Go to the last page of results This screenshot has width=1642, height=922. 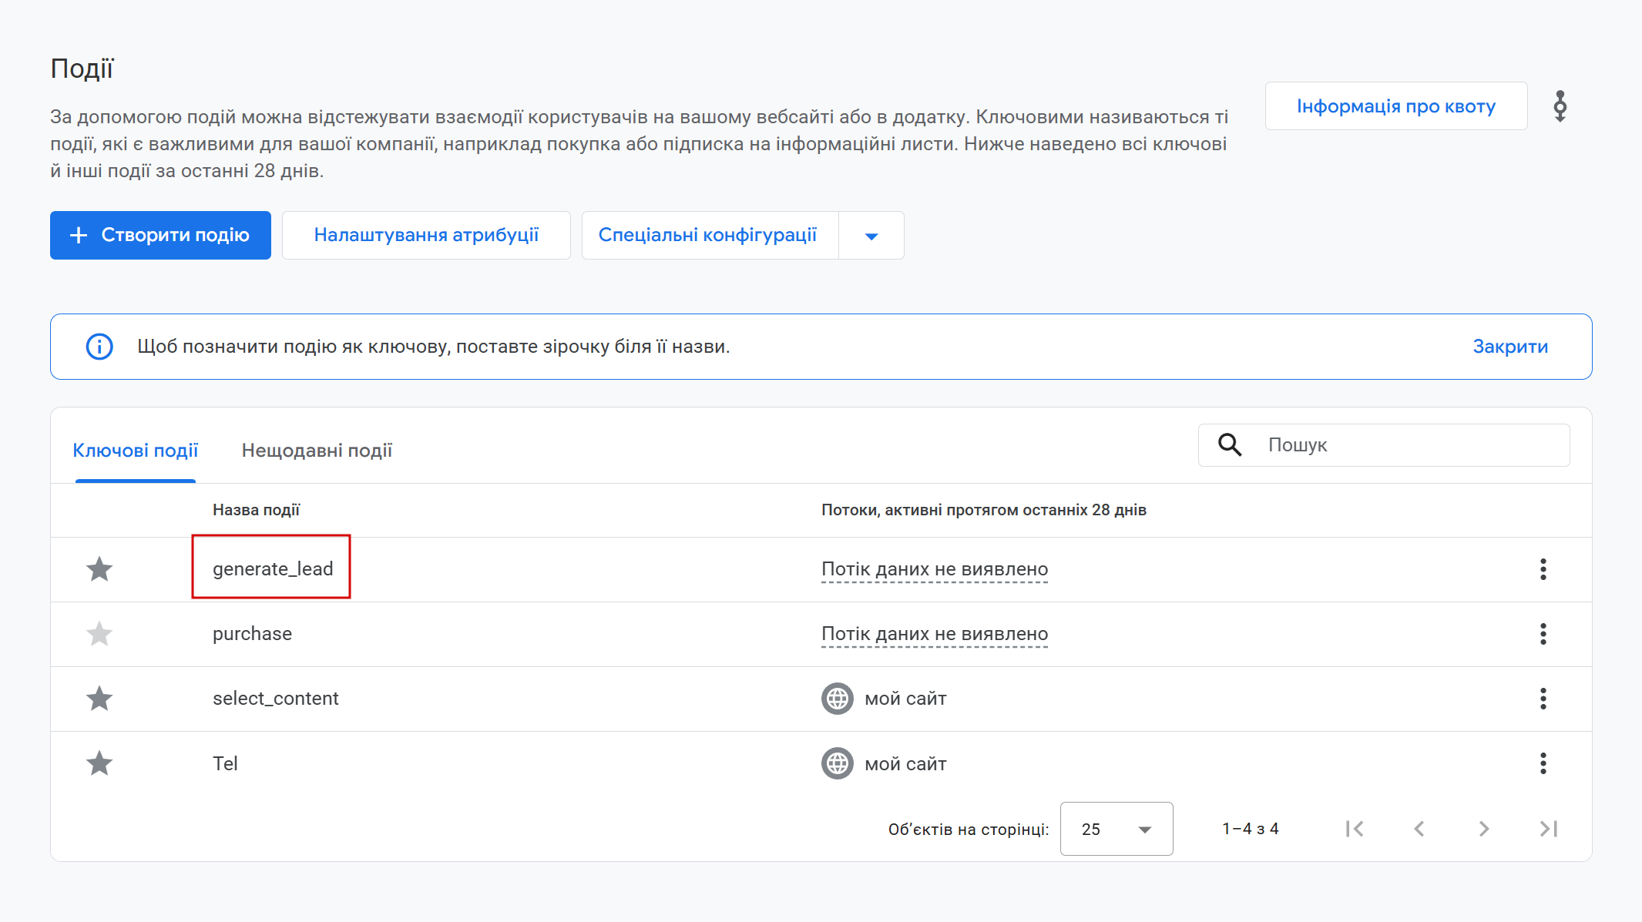point(1549,829)
